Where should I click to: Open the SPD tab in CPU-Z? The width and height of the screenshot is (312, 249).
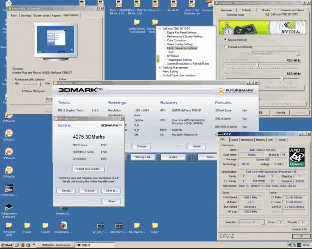(271, 140)
